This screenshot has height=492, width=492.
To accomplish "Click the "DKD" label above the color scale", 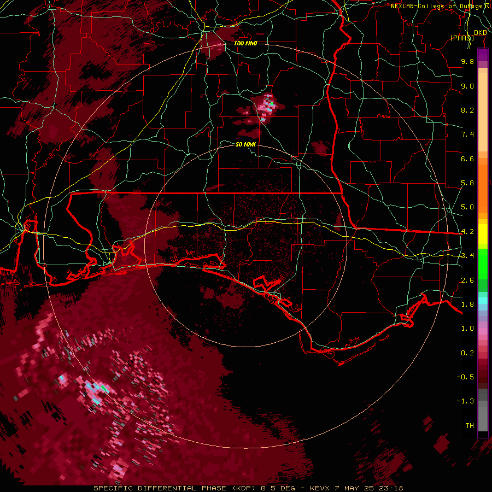I will pos(480,32).
